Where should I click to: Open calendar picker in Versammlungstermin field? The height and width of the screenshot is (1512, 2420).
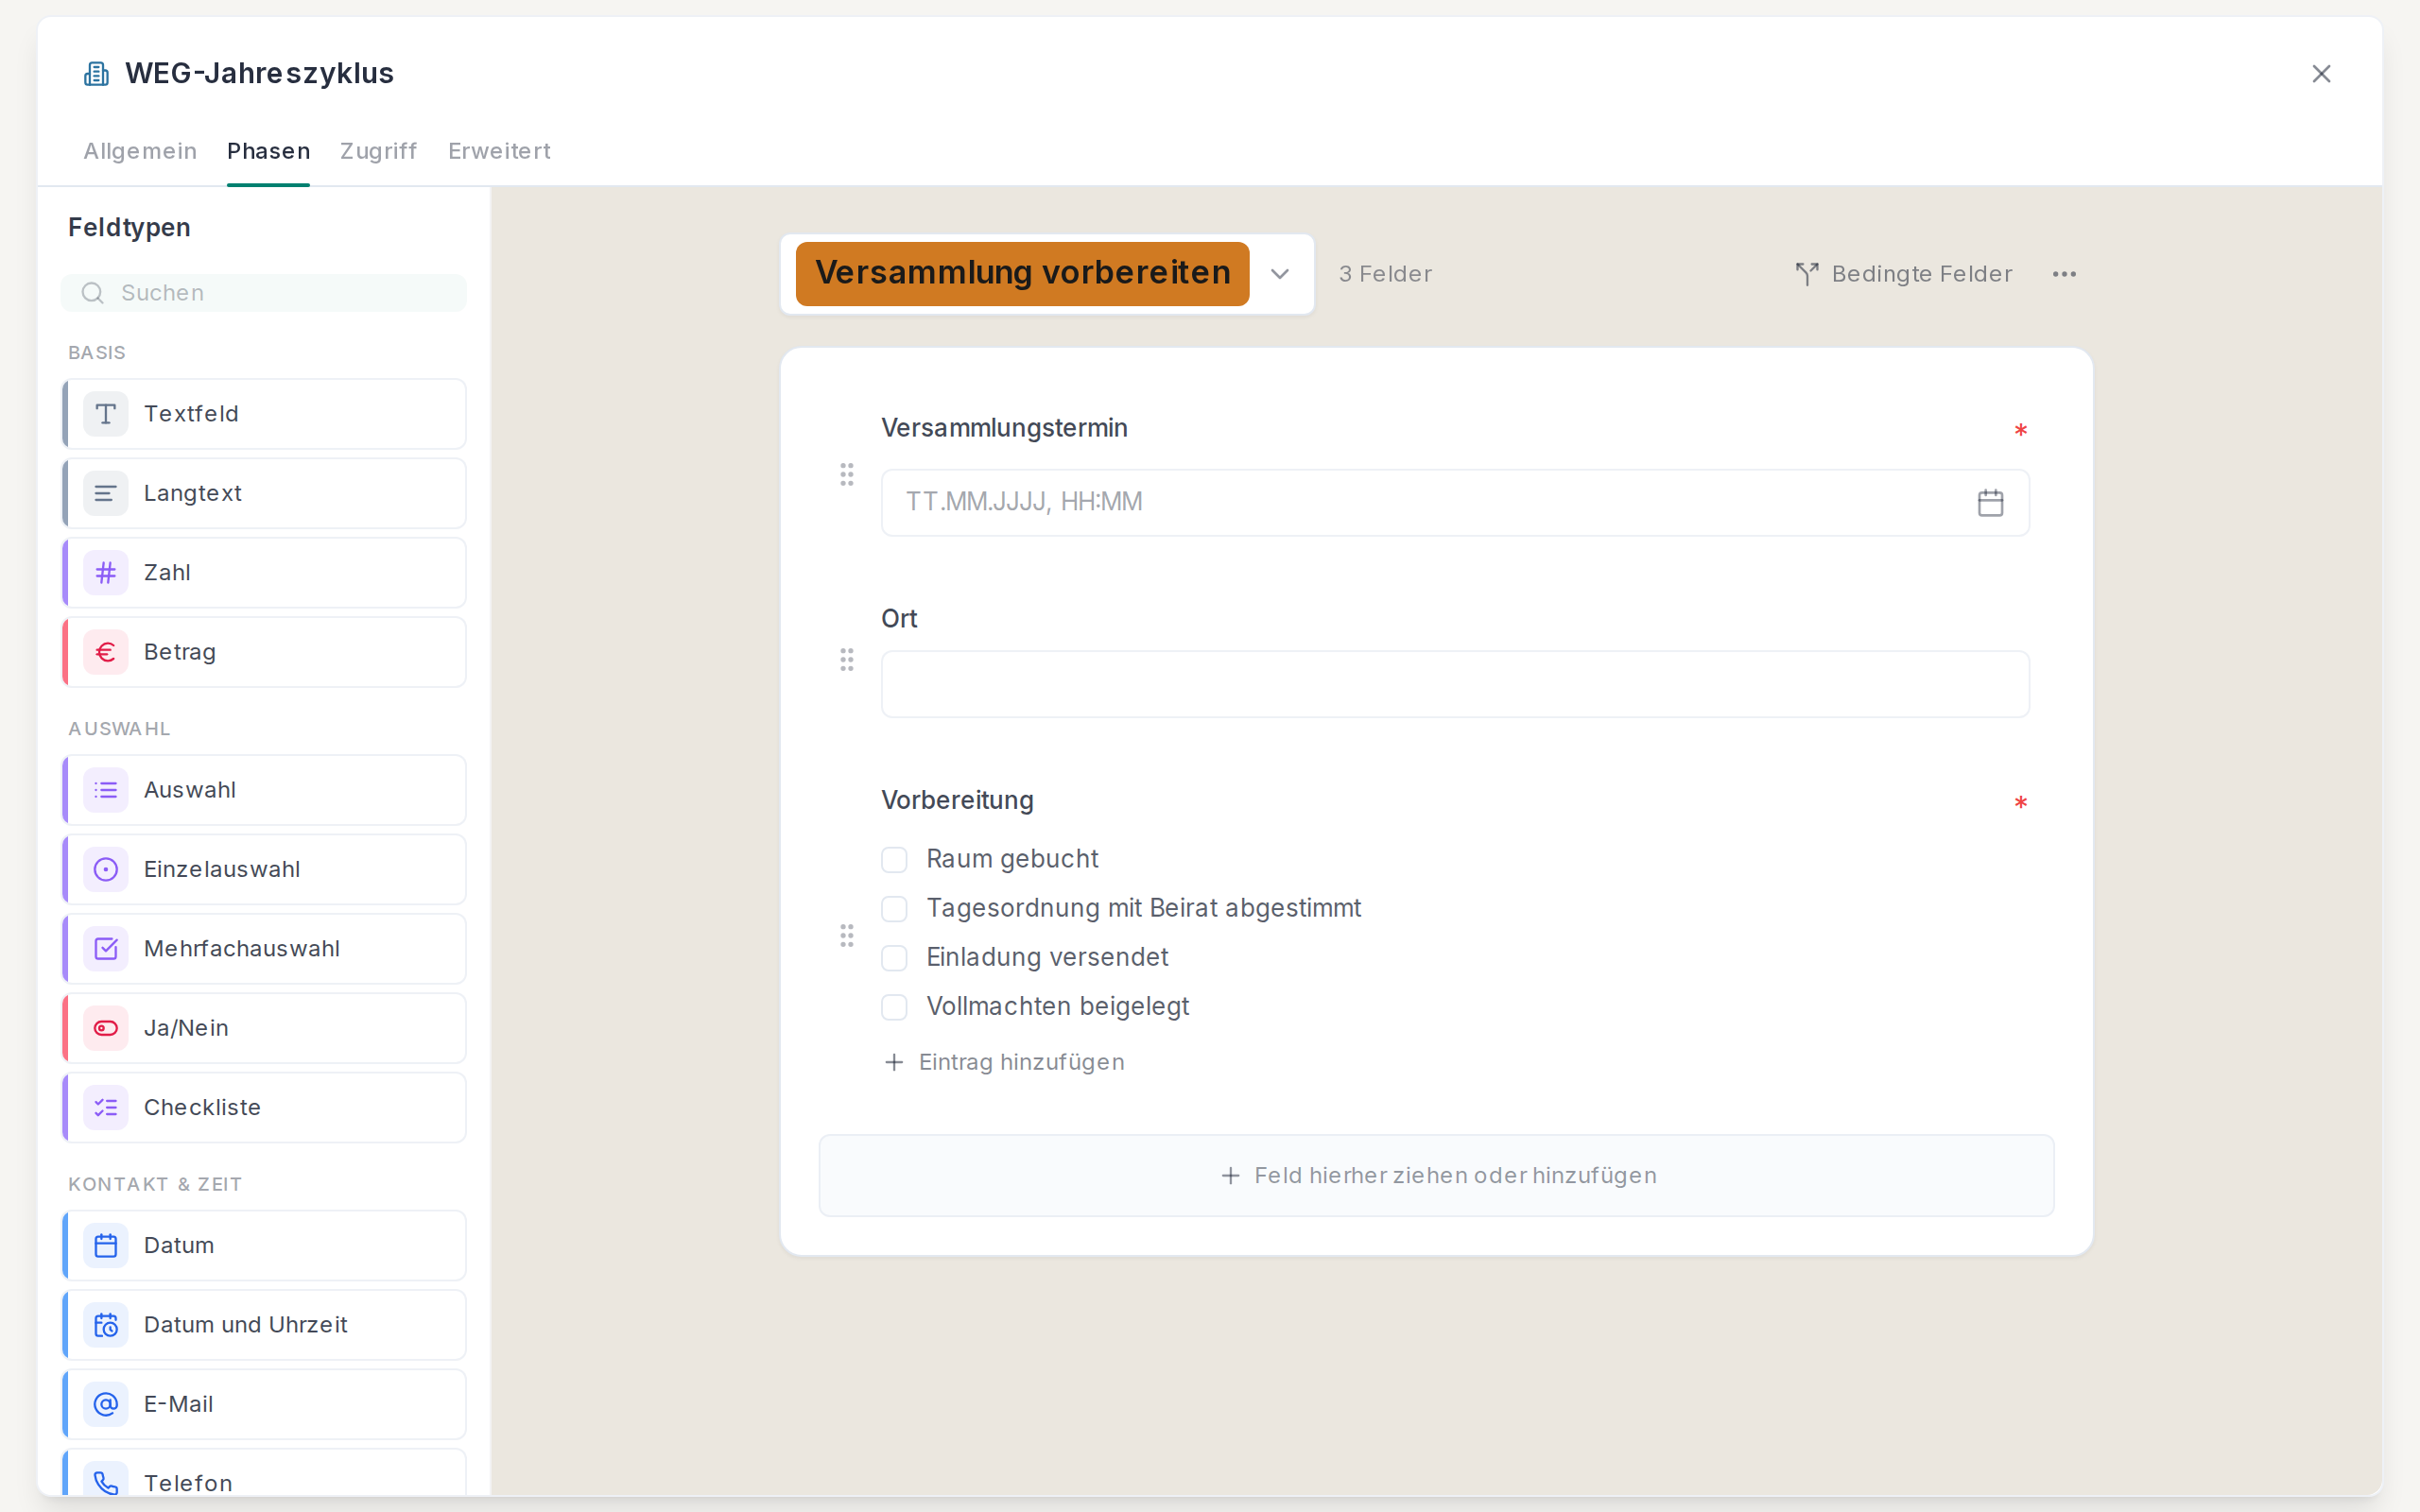(1990, 502)
